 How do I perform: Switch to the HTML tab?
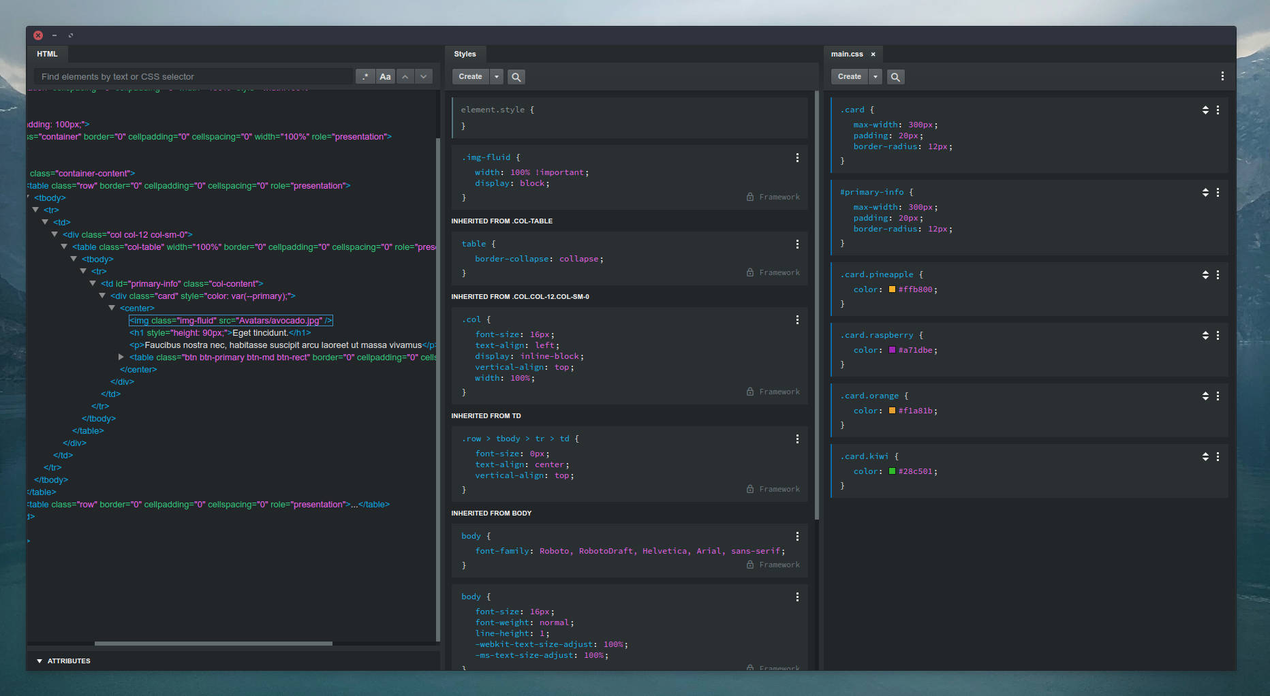click(x=47, y=54)
